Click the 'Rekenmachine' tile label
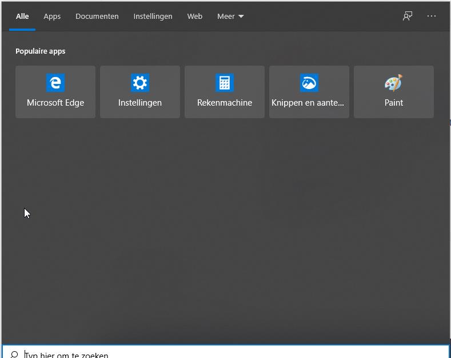The height and width of the screenshot is (358, 451). point(225,103)
